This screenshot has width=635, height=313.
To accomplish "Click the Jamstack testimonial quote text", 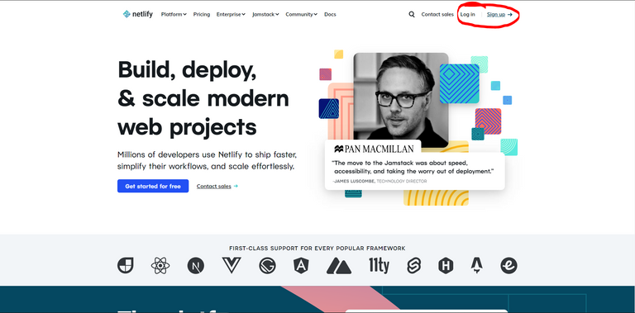I will click(413, 167).
